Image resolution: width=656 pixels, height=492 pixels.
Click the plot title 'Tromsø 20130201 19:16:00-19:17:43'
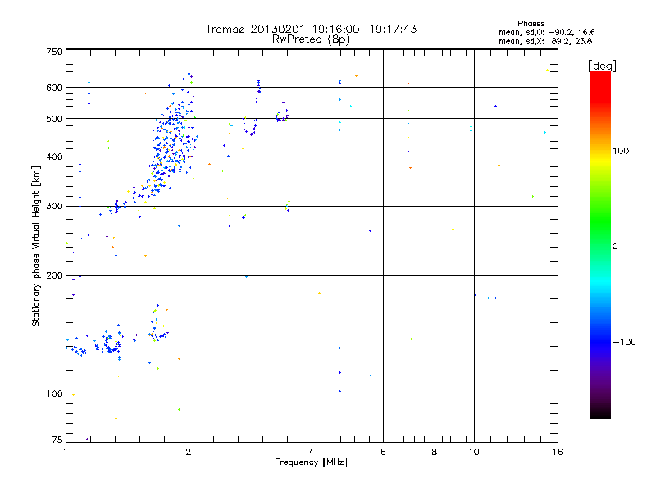click(x=311, y=29)
